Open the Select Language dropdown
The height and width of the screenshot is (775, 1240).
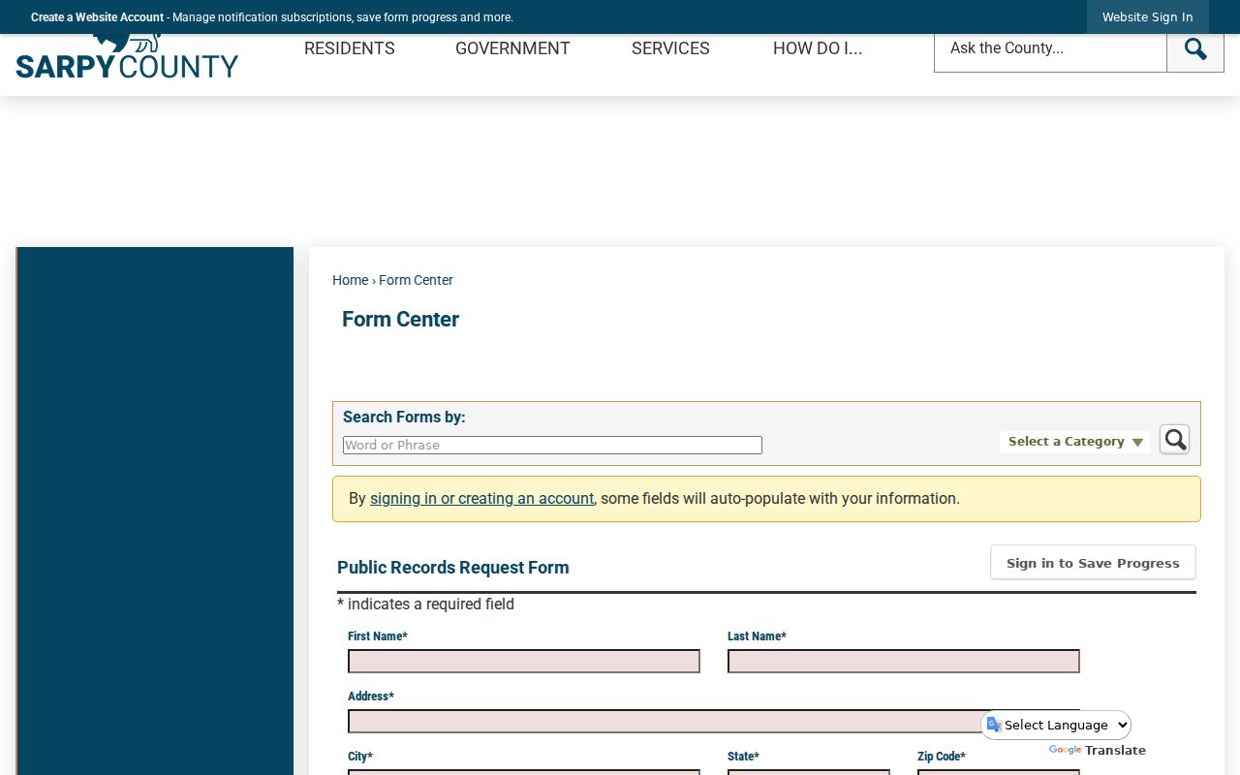(1057, 725)
